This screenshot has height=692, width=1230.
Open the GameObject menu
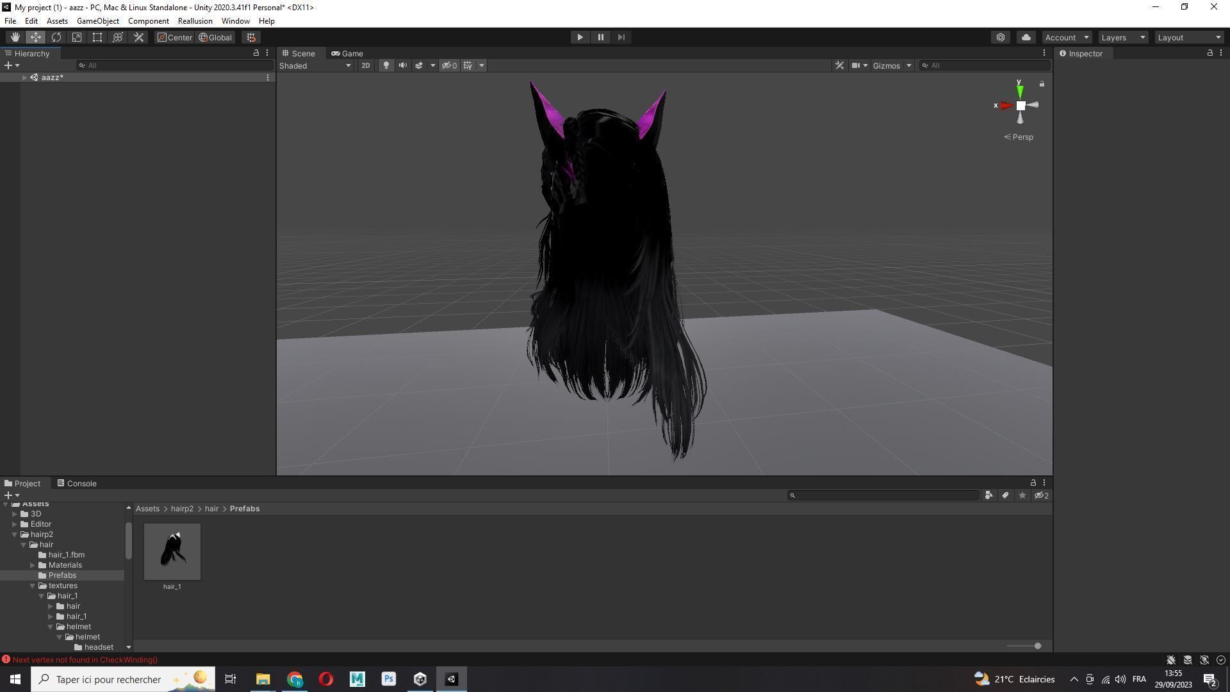(98, 21)
